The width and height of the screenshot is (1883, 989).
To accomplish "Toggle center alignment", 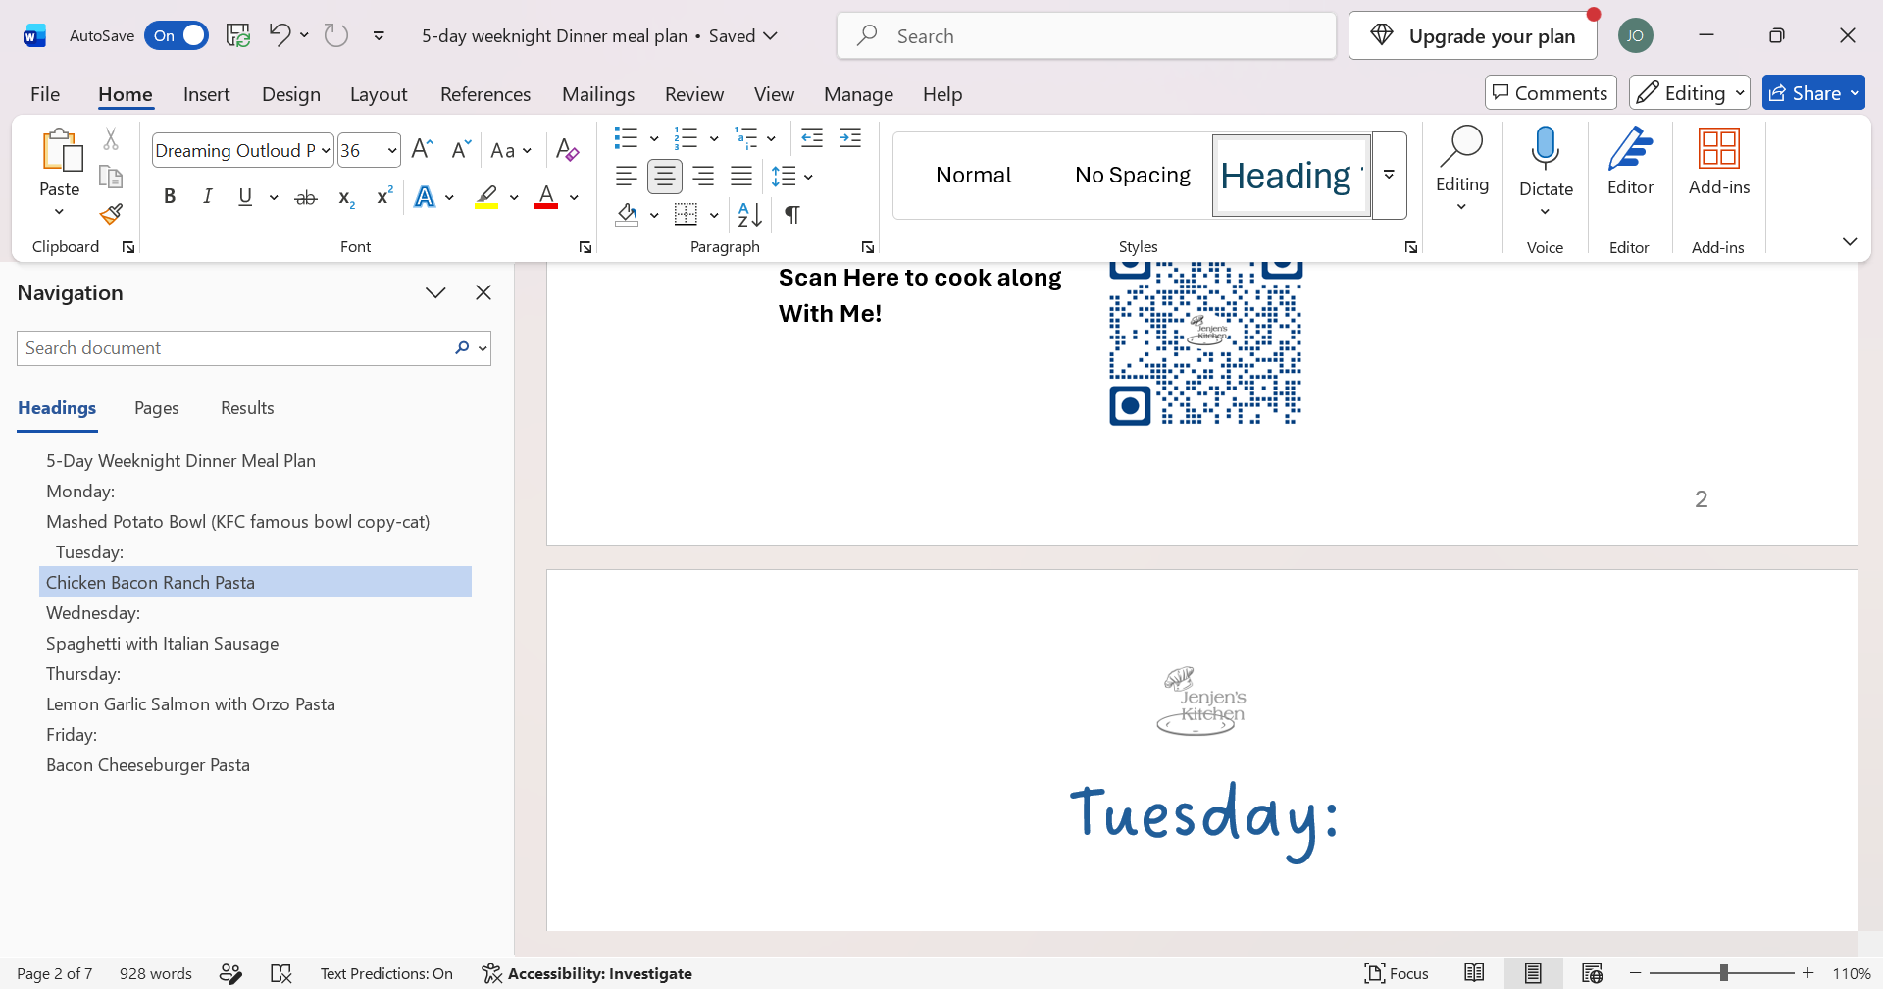I will (x=665, y=177).
